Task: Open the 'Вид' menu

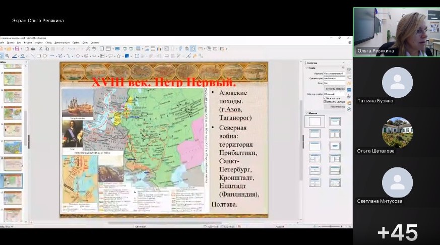Action: click(19, 43)
